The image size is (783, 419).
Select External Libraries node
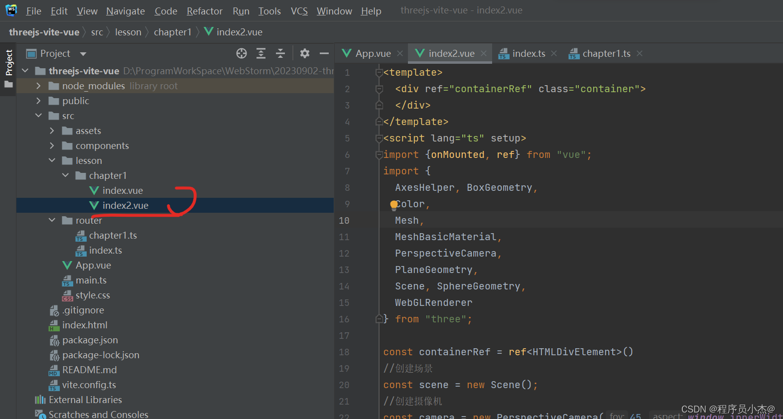[x=85, y=400]
